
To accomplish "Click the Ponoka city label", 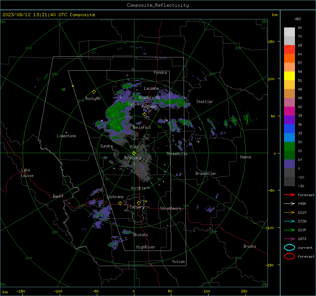I will click(160, 73).
